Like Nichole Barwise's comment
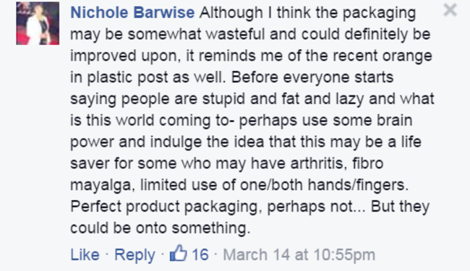 point(85,255)
